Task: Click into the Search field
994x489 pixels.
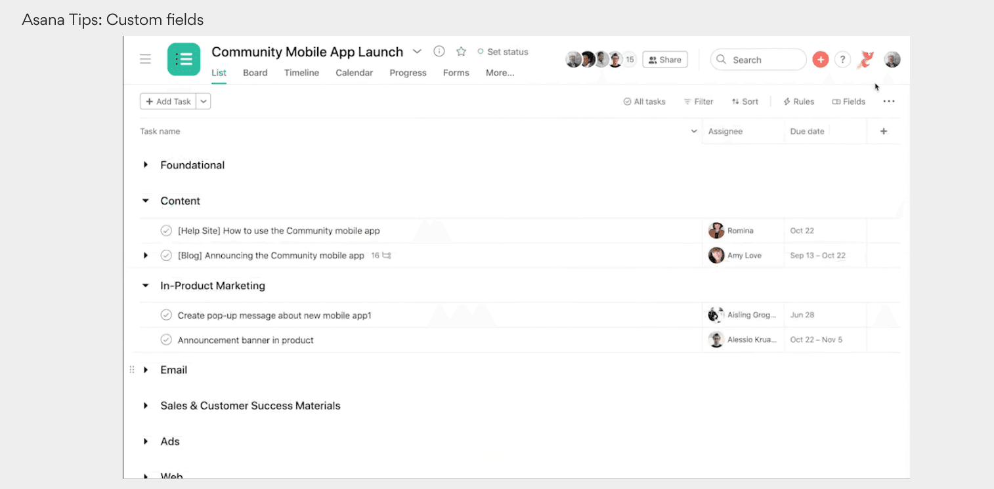Action: coord(758,60)
